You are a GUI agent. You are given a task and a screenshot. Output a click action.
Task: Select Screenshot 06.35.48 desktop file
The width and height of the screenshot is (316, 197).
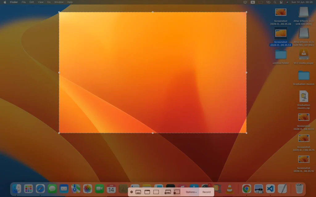tap(281, 16)
